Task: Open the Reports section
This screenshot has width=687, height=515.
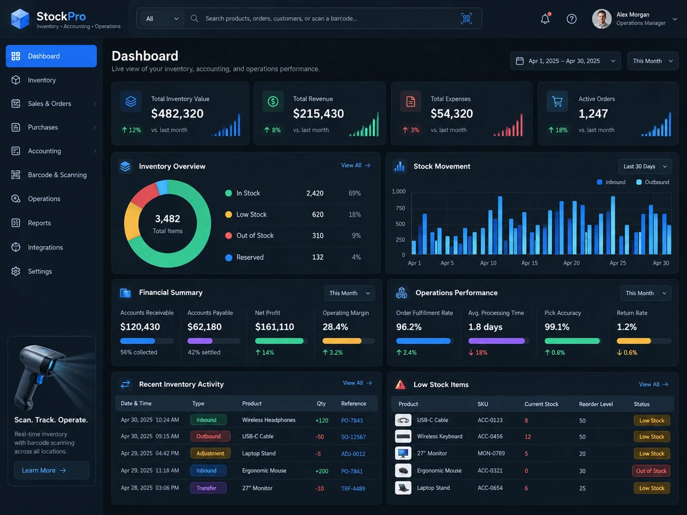Action: point(51,223)
